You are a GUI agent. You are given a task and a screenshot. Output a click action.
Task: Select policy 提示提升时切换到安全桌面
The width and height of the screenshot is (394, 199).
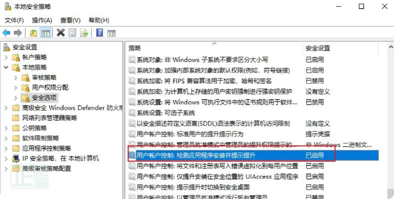(193, 187)
